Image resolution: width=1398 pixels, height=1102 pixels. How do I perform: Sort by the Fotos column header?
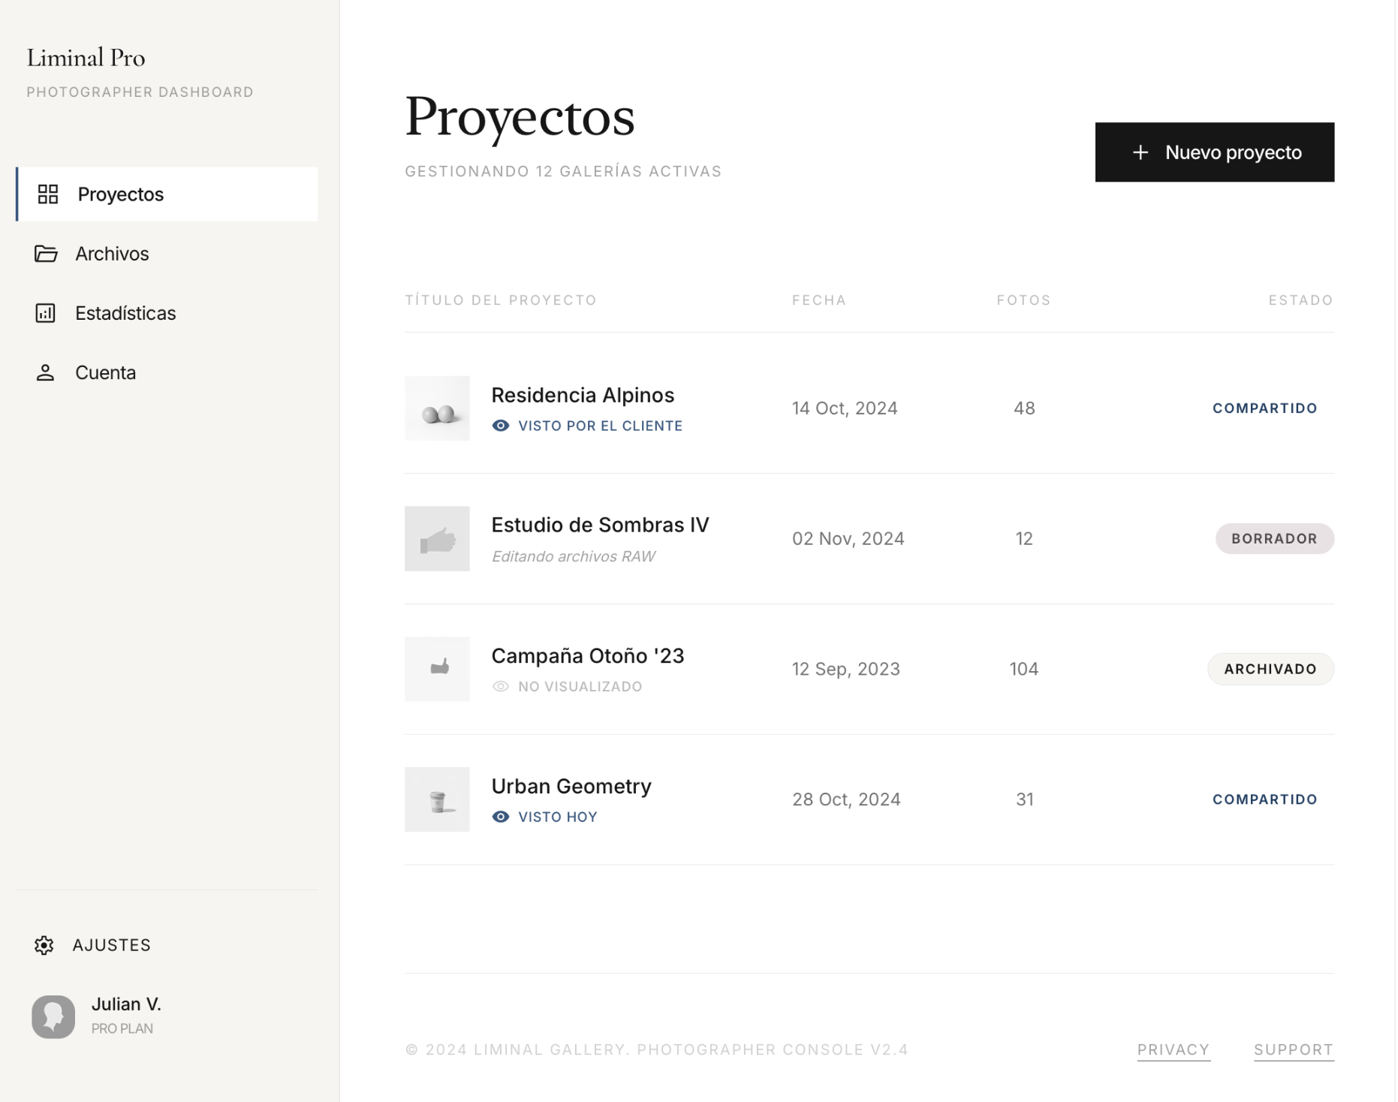click(x=1023, y=300)
